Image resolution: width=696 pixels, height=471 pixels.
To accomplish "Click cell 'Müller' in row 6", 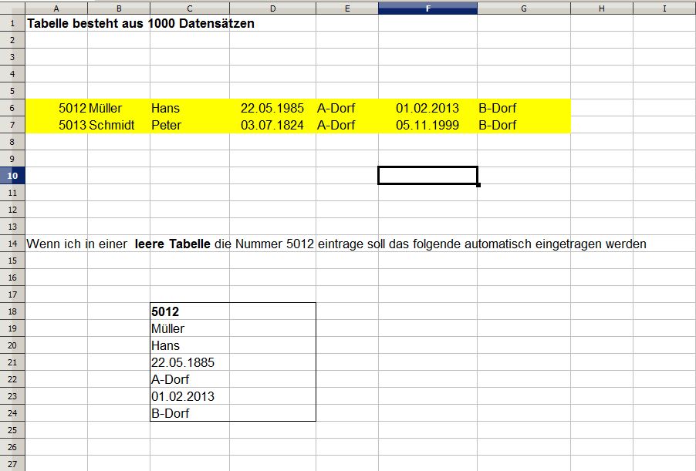I will 119,108.
